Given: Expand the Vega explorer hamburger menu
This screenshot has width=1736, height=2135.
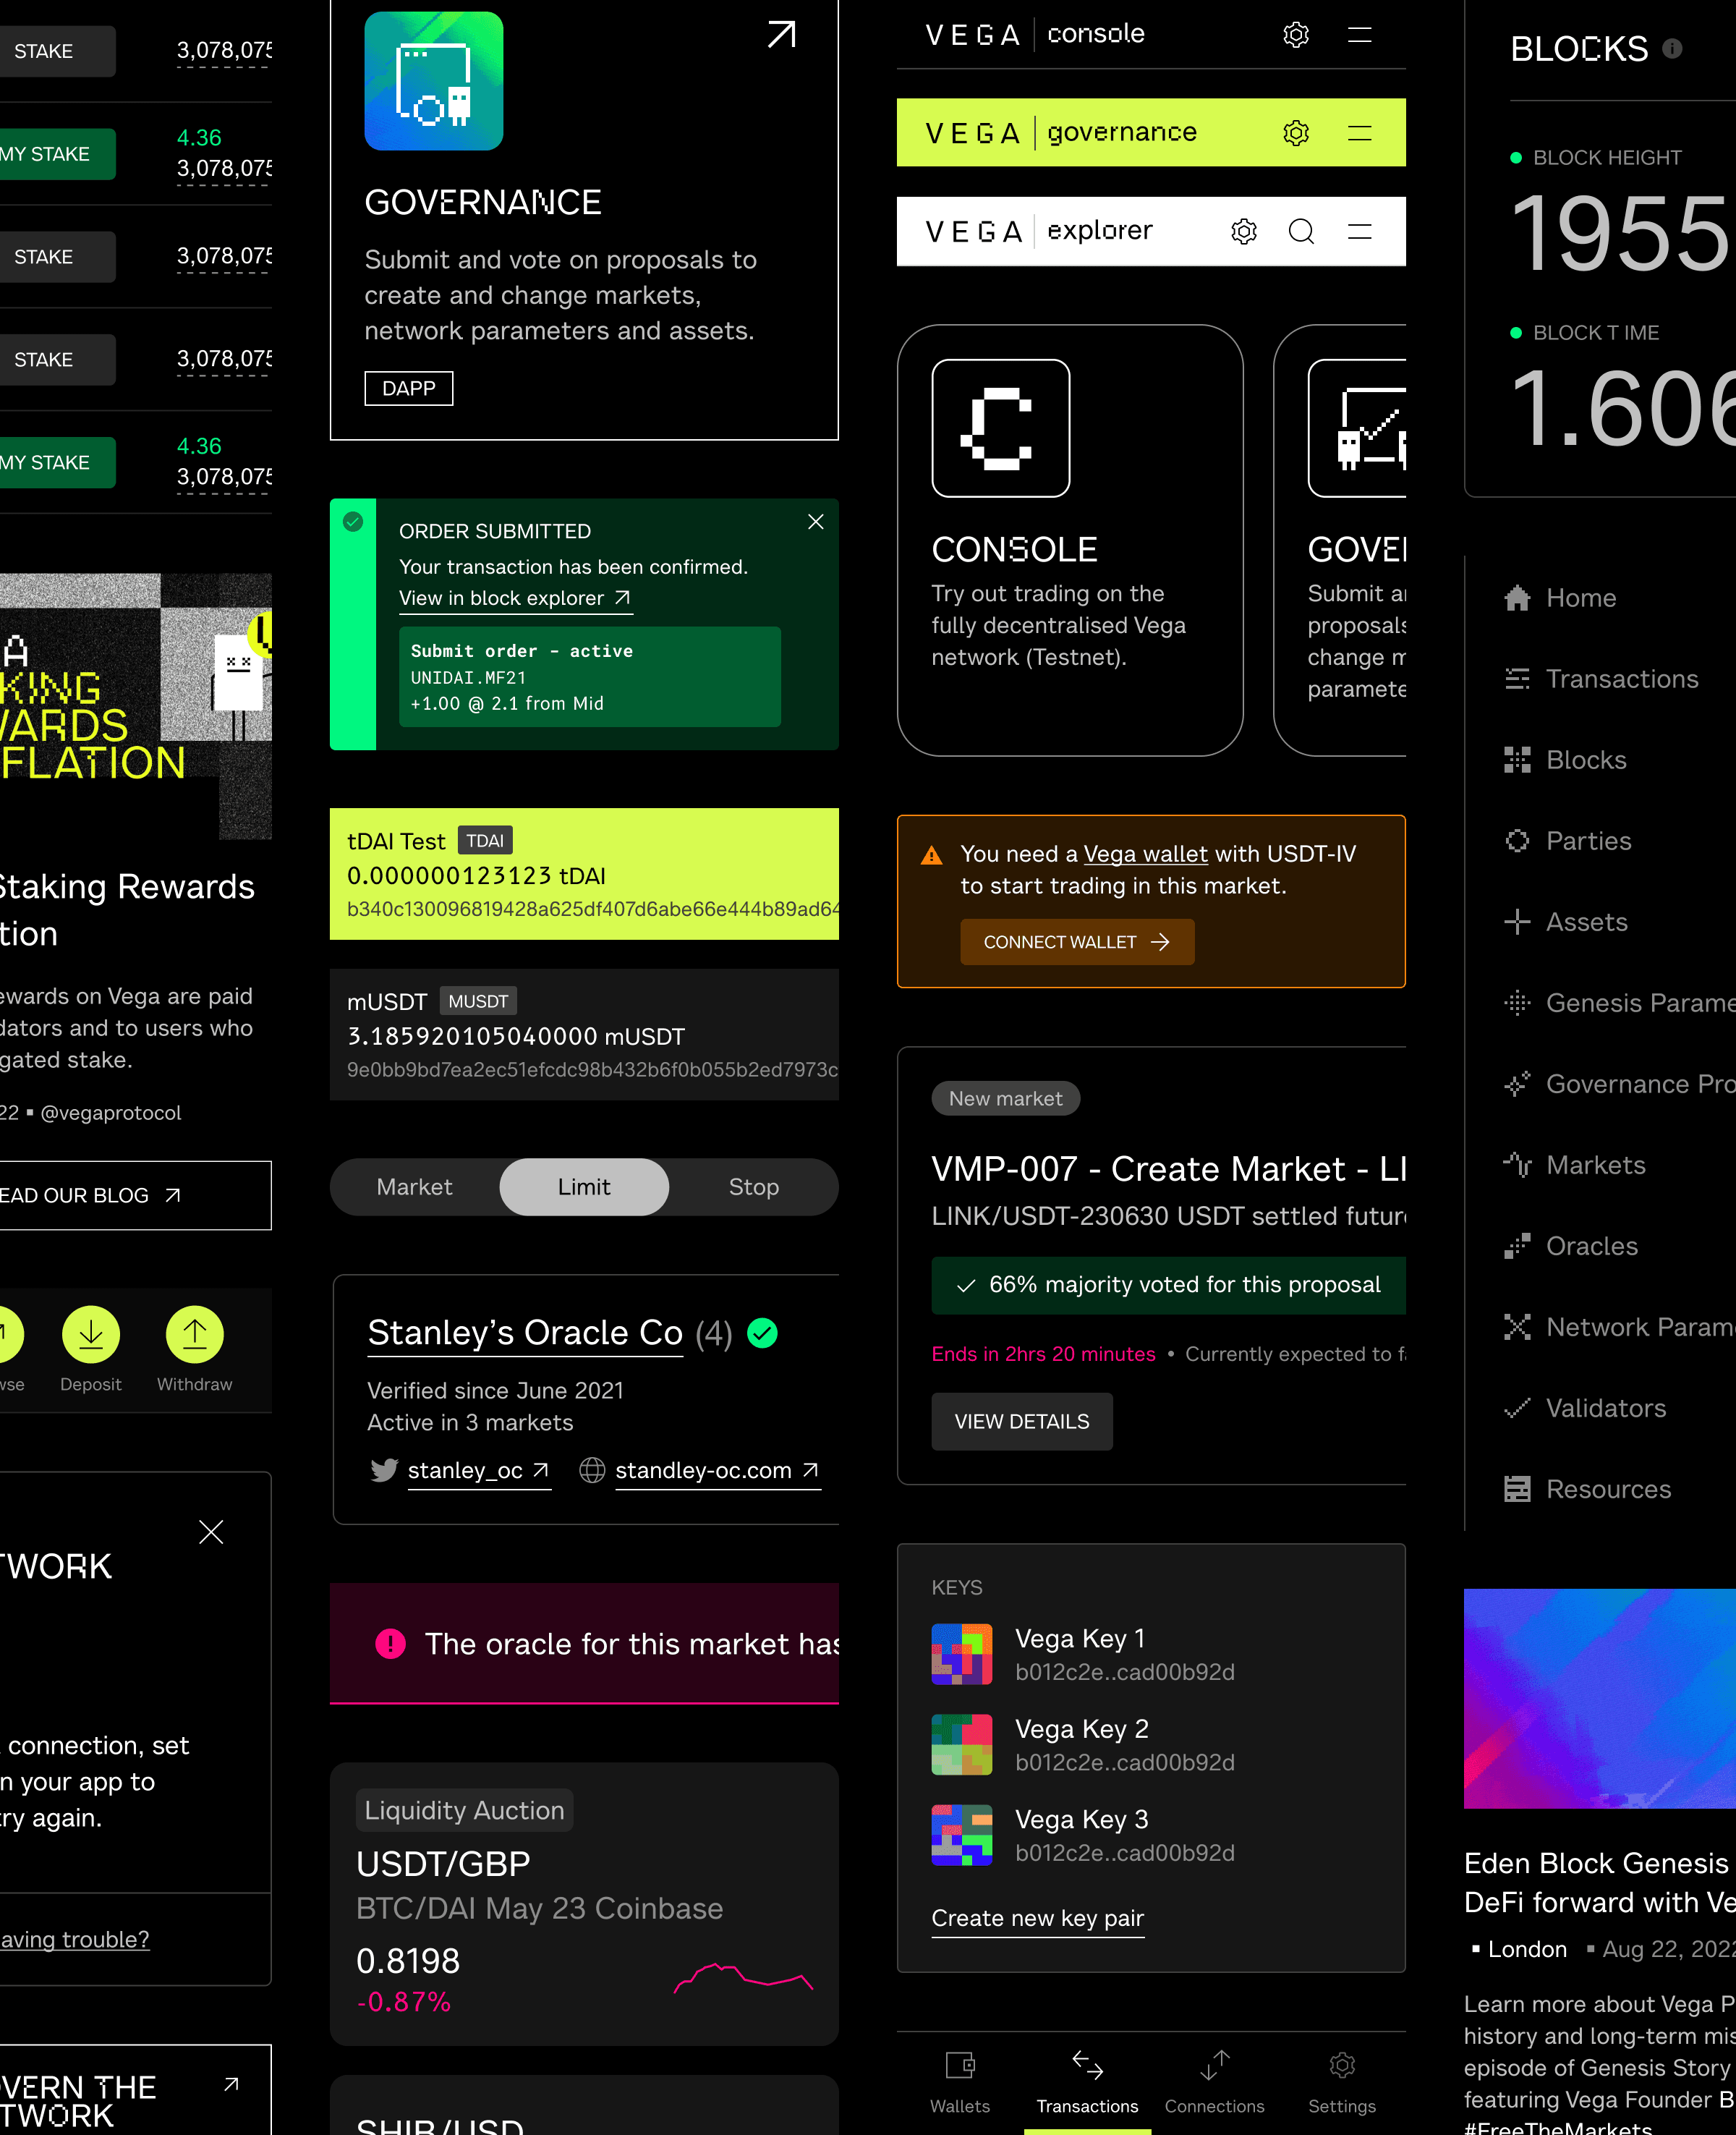Looking at the screenshot, I should tap(1359, 232).
